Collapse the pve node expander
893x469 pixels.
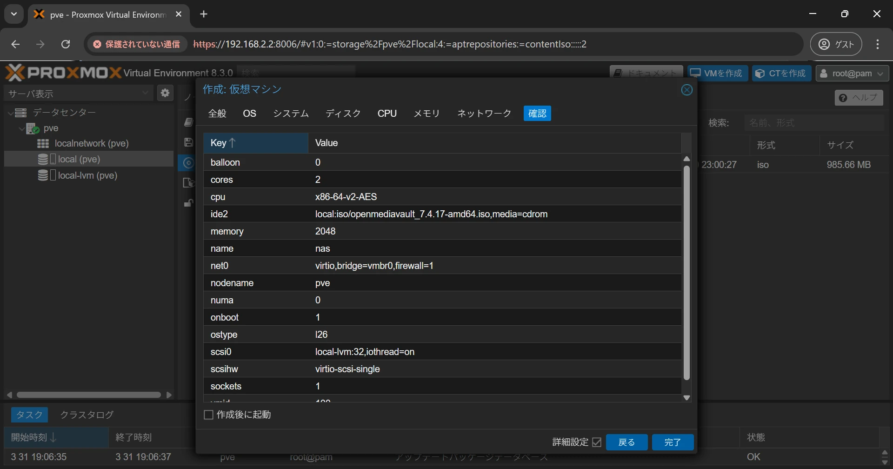pyautogui.click(x=21, y=129)
